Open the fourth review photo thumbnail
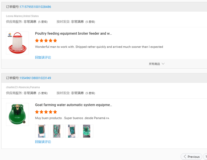This screenshot has width=207, height=160. [x=87, y=131]
